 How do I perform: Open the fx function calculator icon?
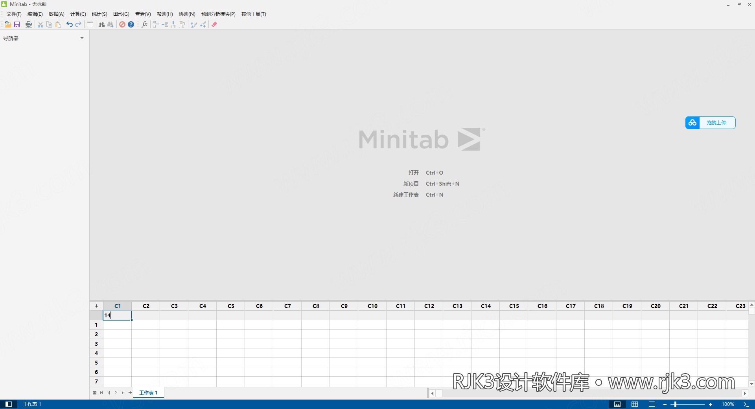point(144,24)
